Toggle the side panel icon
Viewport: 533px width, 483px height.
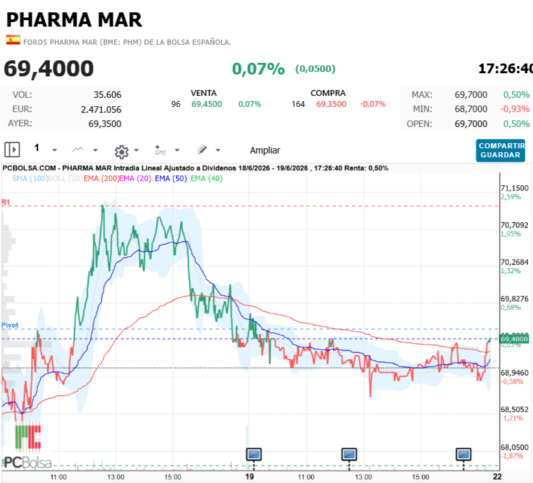pyautogui.click(x=12, y=150)
